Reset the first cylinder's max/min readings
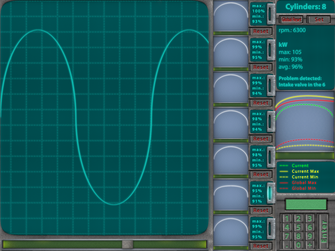Viewport: 335px width, 251px height. point(261,31)
